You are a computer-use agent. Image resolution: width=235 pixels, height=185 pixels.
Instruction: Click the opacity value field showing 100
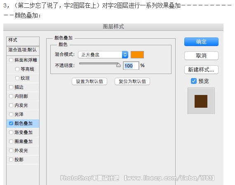point(131,66)
